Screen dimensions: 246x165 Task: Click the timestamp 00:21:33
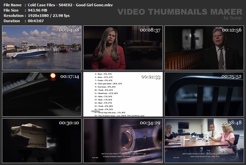[151, 77]
